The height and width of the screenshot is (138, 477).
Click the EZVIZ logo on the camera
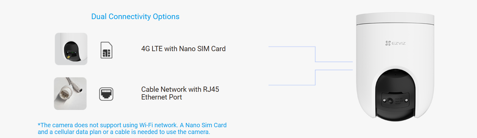pos(395,43)
